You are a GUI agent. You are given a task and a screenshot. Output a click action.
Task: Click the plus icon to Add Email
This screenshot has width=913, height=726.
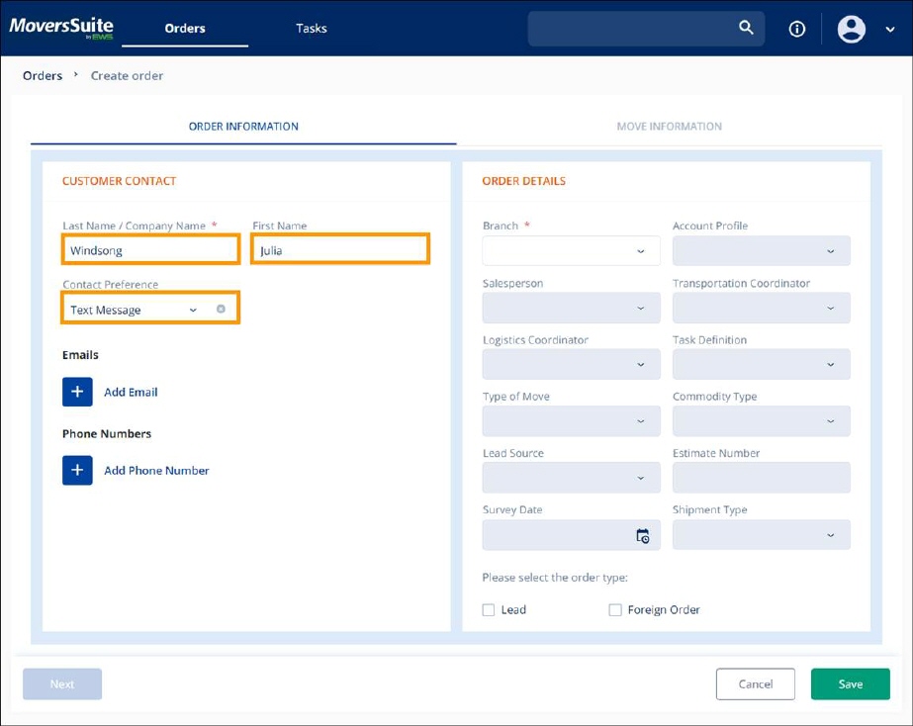77,392
